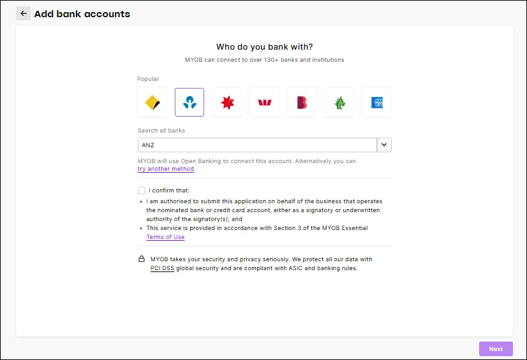This screenshot has width=527, height=360.
Task: Click the PCI DSS link
Action: point(162,268)
